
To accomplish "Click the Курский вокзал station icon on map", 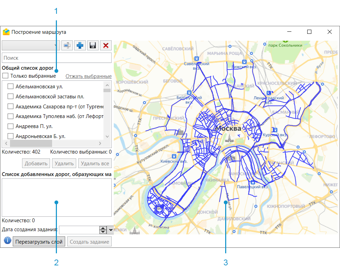I will point(275,130).
